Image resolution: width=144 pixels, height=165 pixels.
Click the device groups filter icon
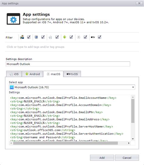[36, 37]
